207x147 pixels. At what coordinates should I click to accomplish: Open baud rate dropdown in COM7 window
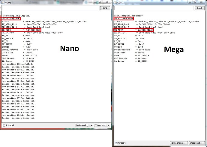pyautogui.click(x=197, y=143)
